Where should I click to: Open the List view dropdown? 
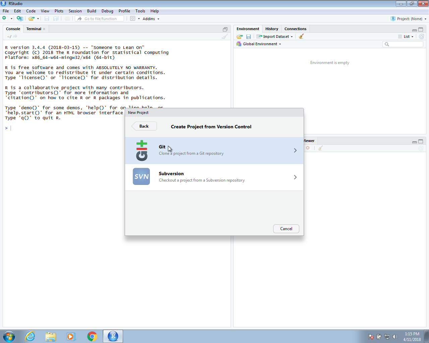click(x=406, y=37)
